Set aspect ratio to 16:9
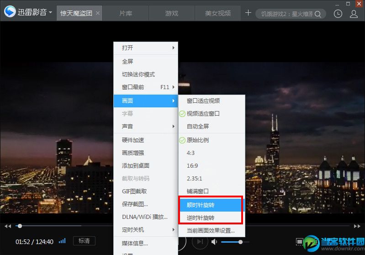This screenshot has height=255, width=365. (212, 165)
